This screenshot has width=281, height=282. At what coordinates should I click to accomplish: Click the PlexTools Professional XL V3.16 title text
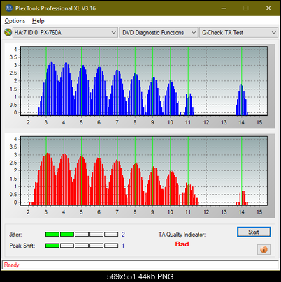55,8
